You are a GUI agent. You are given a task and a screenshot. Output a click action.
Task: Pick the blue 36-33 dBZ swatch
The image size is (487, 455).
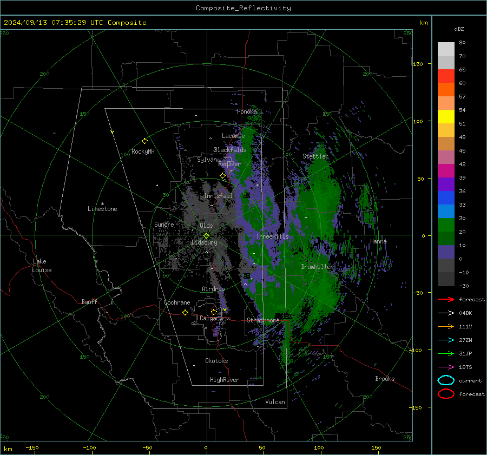(446, 198)
